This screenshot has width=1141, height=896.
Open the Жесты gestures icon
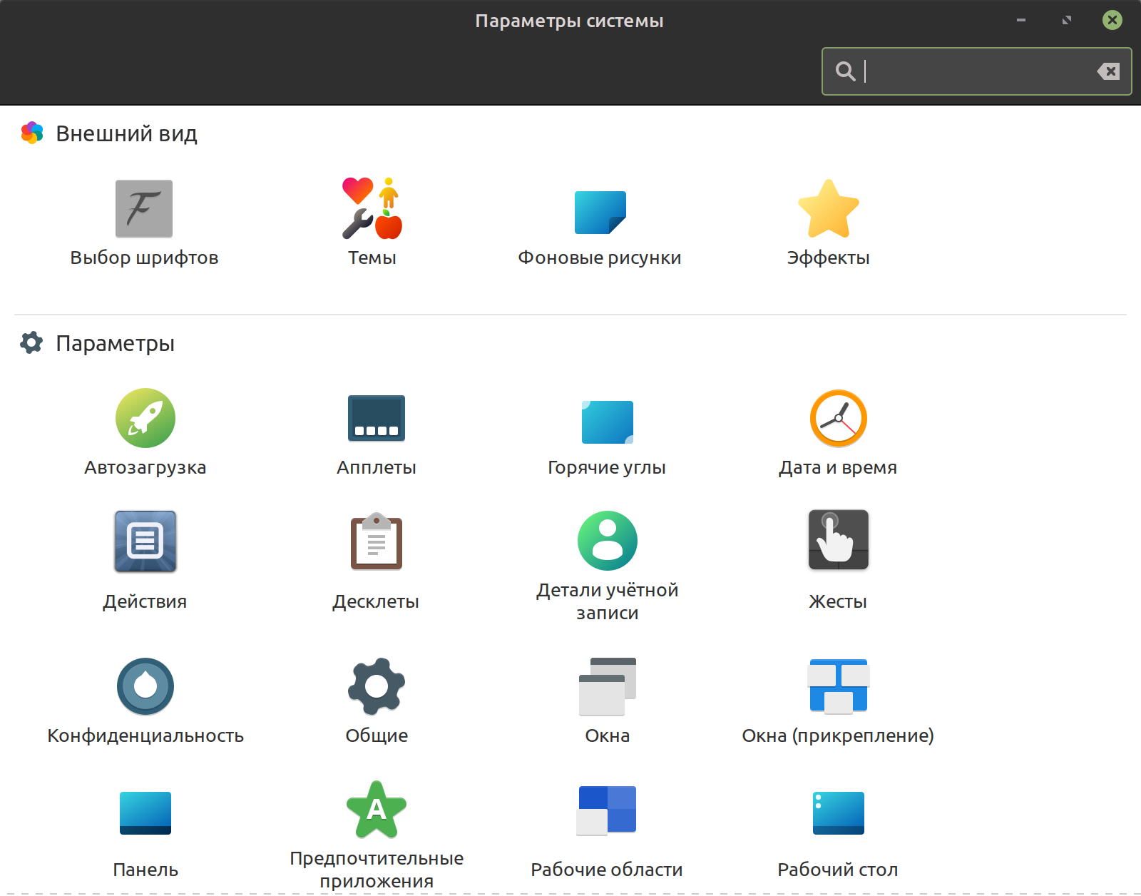point(839,539)
